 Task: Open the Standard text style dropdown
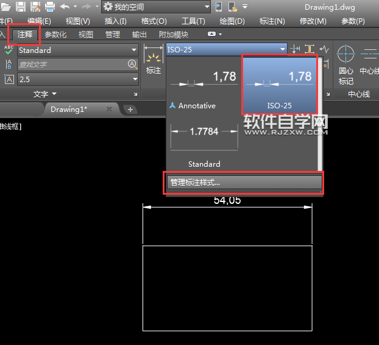pos(78,51)
